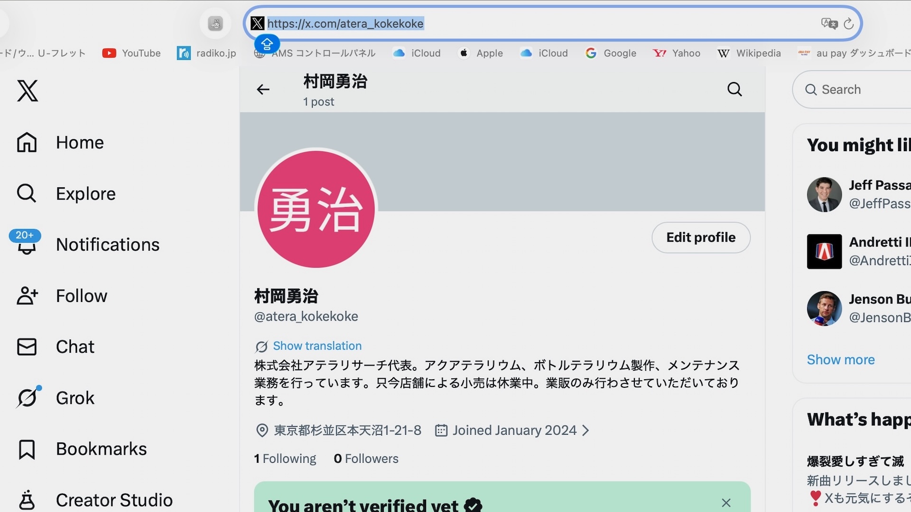Open the Bookmarks sidebar icon
The image size is (911, 512).
tap(27, 449)
